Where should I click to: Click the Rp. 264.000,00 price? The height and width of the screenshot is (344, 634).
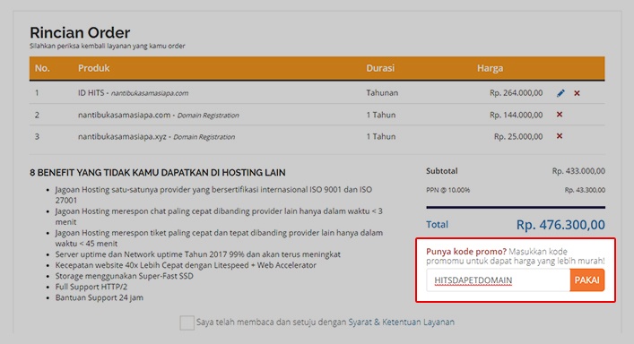516,93
